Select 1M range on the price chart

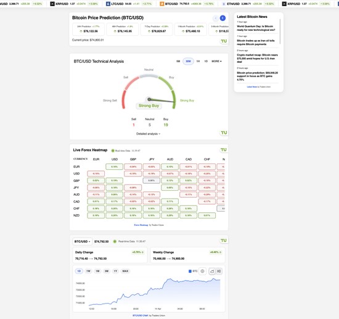(x=97, y=271)
